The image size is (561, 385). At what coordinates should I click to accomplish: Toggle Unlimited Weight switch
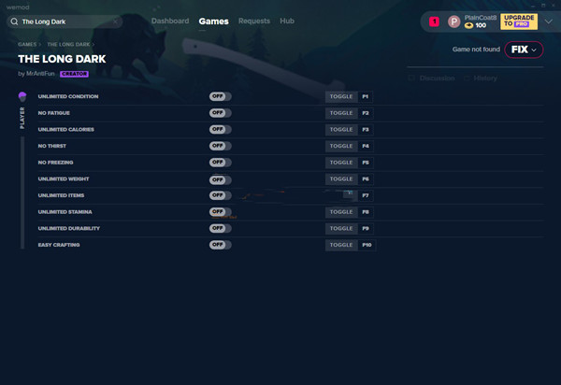[221, 179]
